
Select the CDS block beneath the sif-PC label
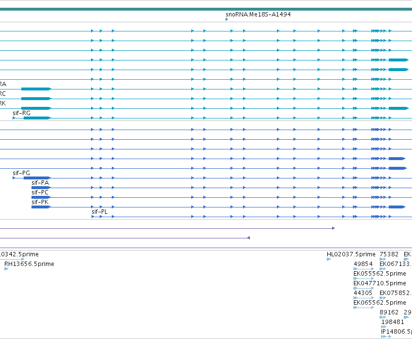click(x=41, y=197)
